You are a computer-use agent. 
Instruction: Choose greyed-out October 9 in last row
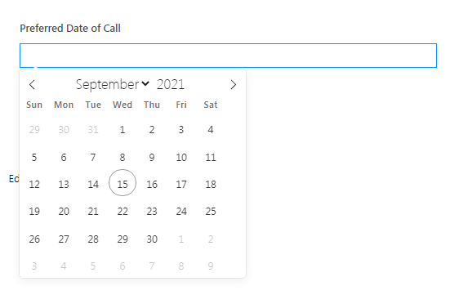(211, 266)
